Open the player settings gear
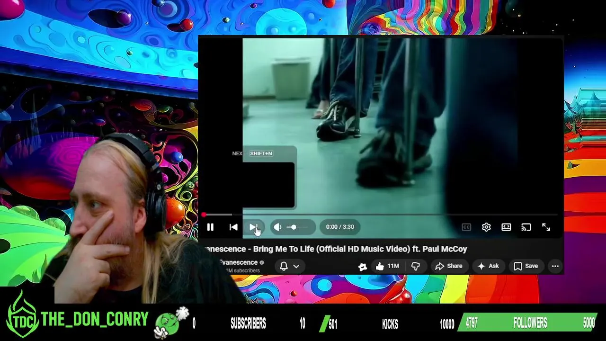Screen dimensions: 606x341 pos(486,227)
